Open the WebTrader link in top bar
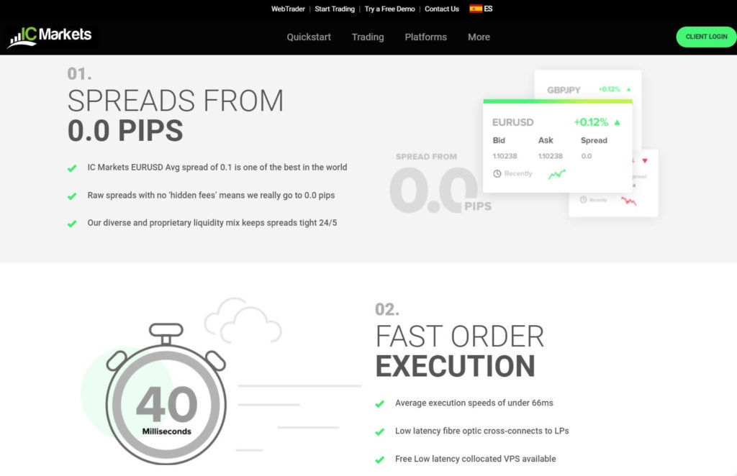 point(288,9)
